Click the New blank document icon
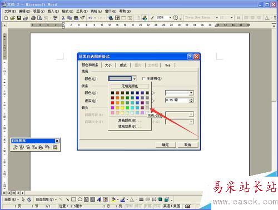Screen dimensions: 278x210 tap(6, 18)
